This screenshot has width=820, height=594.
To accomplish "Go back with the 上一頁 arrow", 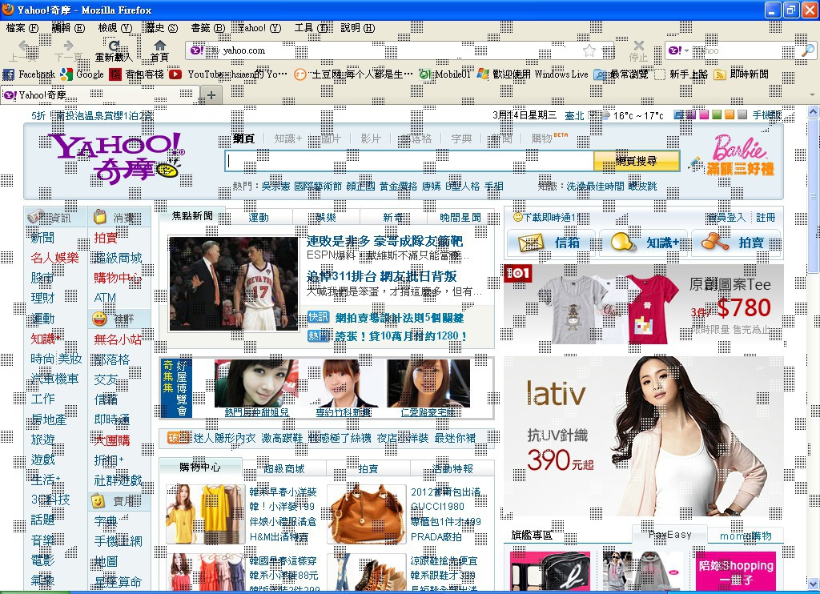I will click(x=23, y=50).
